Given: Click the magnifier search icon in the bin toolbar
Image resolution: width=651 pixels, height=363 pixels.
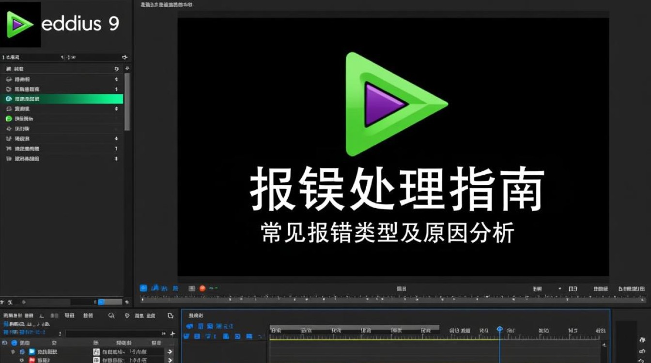Looking at the screenshot, I should (111, 316).
